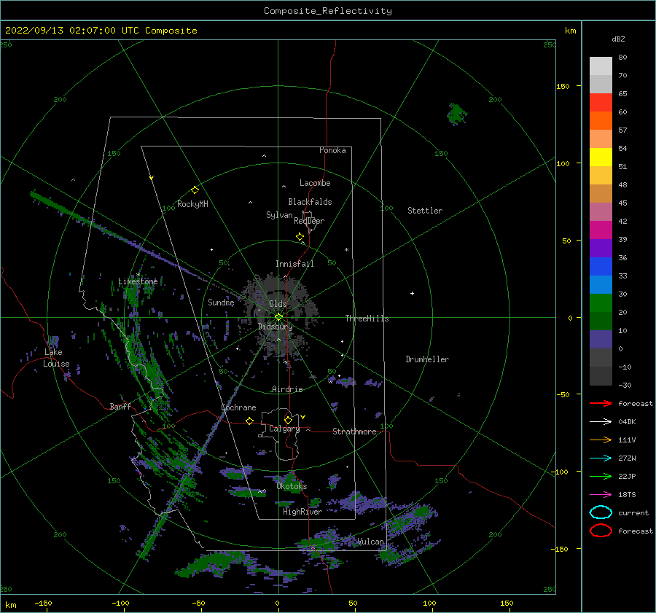Image resolution: width=656 pixels, height=613 pixels.
Task: Click the Composite_Reflectivity title
Action: 328,11
